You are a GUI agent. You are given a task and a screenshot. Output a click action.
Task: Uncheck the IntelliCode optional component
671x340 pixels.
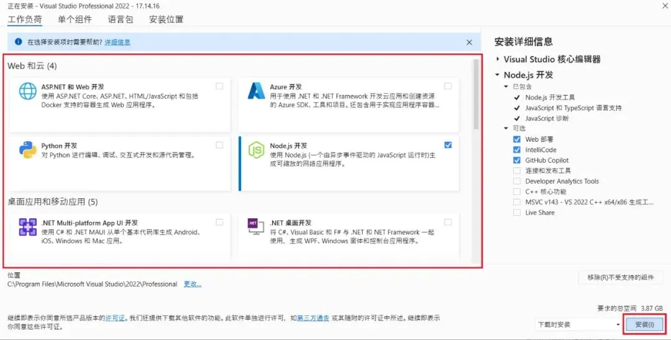517,150
